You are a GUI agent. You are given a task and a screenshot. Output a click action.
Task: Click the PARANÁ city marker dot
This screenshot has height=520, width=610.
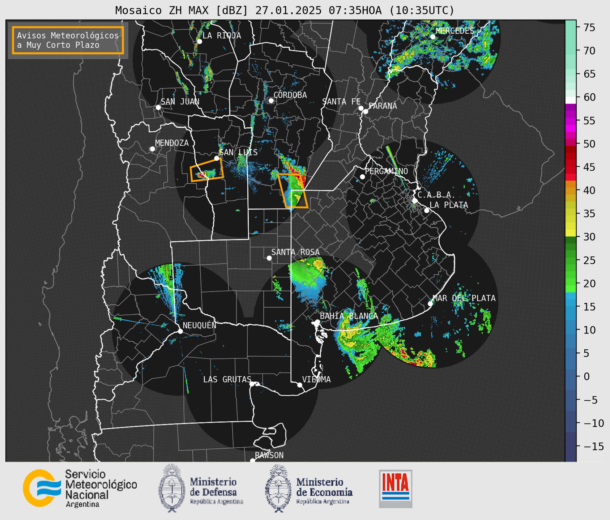366,111
